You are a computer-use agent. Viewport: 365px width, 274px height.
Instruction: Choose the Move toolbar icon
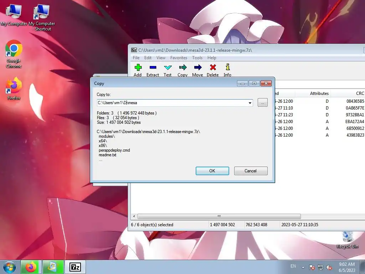197,70
